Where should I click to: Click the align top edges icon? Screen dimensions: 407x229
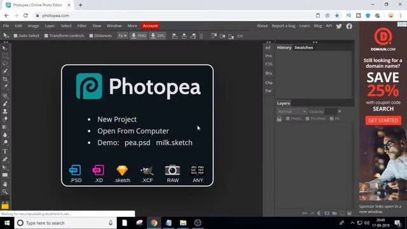click(214, 36)
